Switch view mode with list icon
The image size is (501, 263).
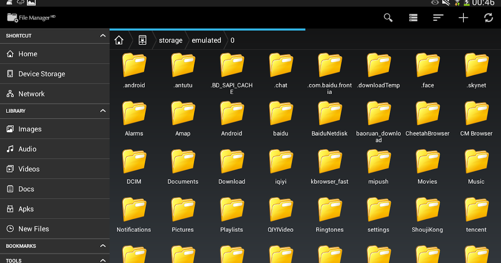pyautogui.click(x=413, y=18)
